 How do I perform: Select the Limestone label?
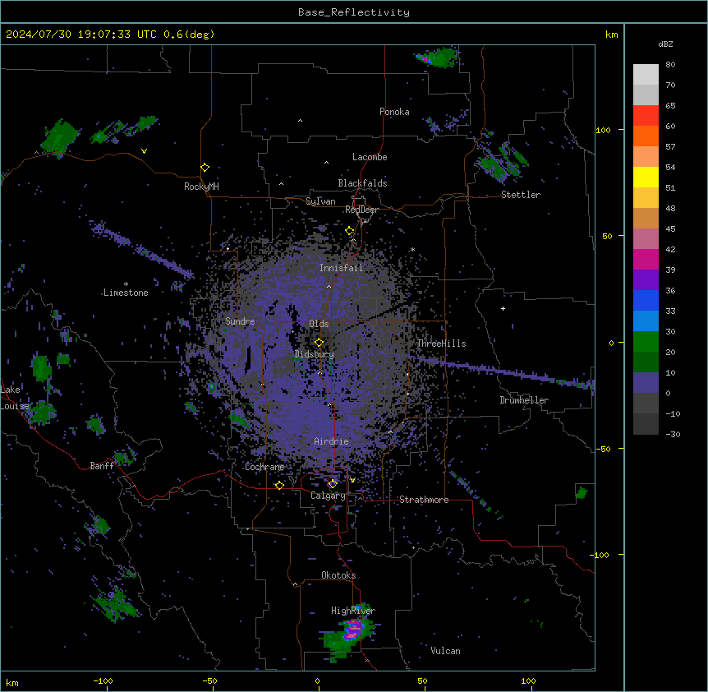click(126, 293)
